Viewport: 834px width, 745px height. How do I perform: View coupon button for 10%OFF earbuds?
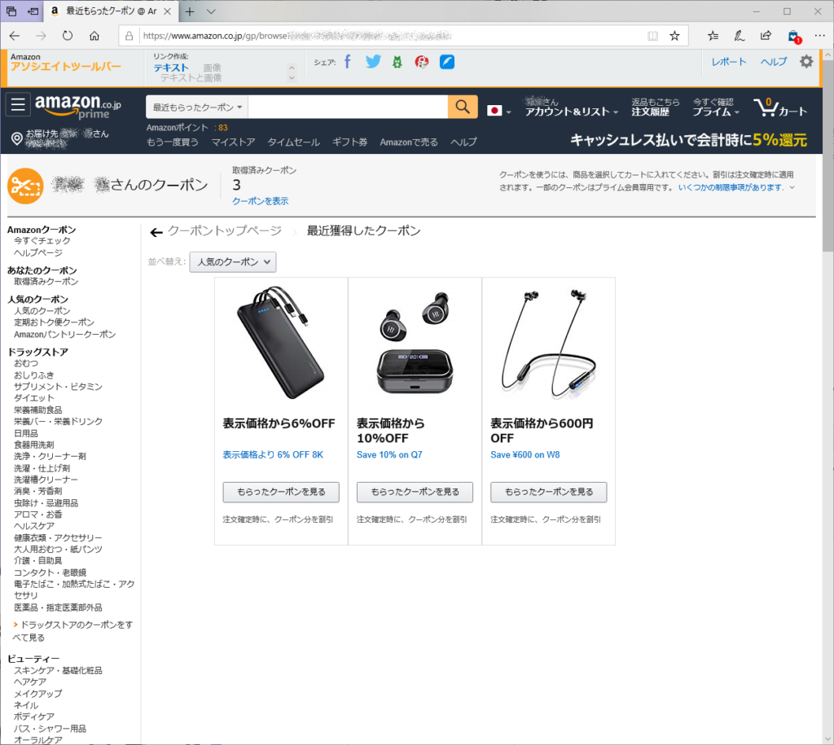[x=415, y=492]
